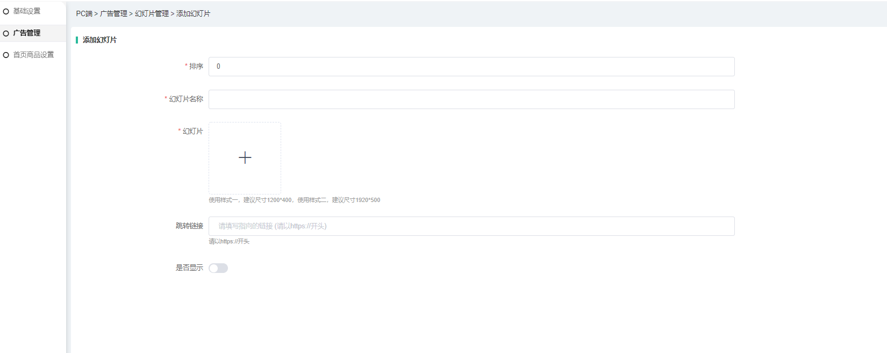Navigate to 幻灯片管理 via the breadcrumb
Screen dimensions: 887x353
152,13
